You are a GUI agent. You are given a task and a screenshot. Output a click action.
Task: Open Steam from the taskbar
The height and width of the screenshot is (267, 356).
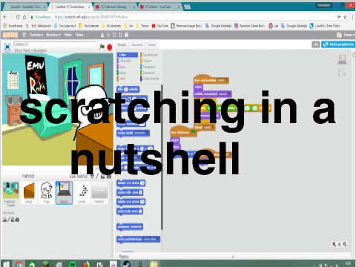click(127, 264)
